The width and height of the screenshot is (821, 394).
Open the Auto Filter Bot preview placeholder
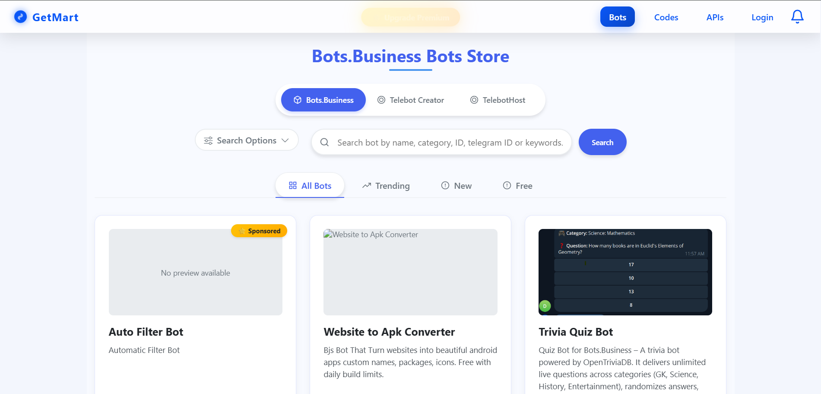coord(196,272)
